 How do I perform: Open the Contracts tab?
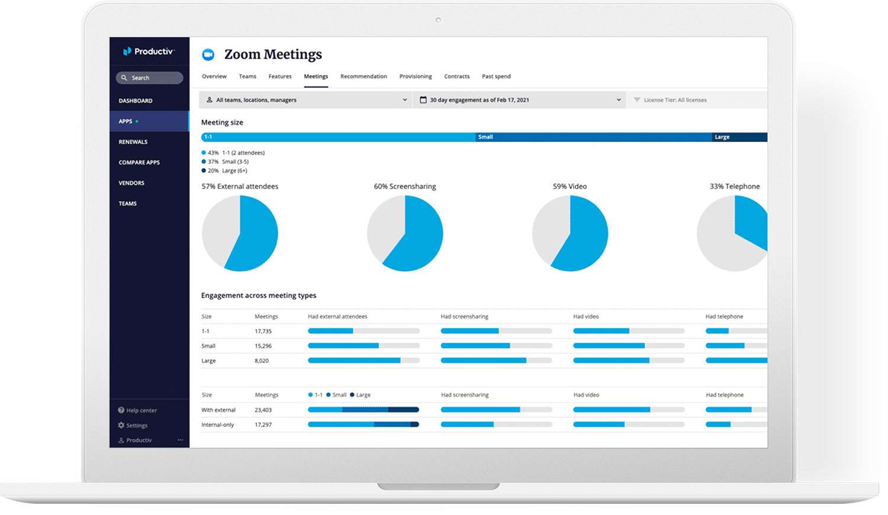point(457,76)
